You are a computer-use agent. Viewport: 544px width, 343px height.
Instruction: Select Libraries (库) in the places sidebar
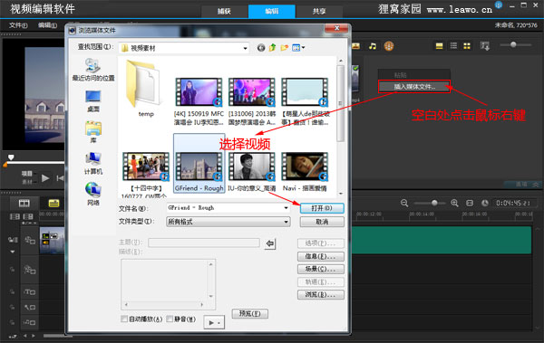click(x=93, y=132)
